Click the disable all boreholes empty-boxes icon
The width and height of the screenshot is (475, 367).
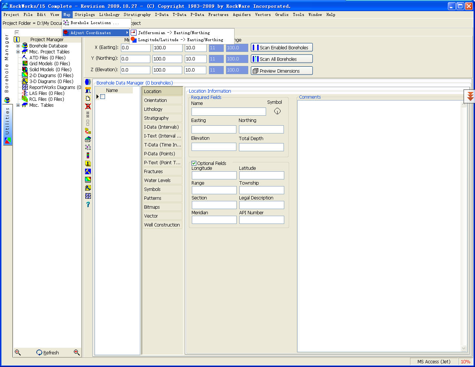pos(88,122)
